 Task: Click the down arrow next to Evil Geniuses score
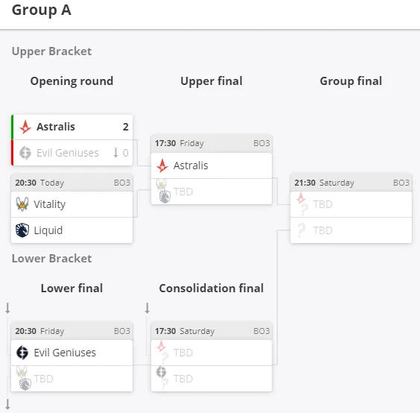115,153
